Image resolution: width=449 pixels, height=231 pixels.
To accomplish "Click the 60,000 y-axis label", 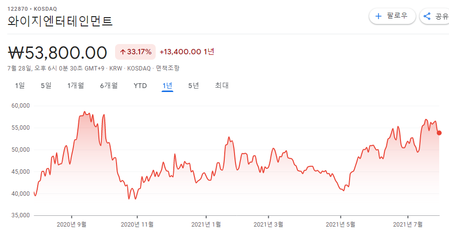I will point(20,106).
